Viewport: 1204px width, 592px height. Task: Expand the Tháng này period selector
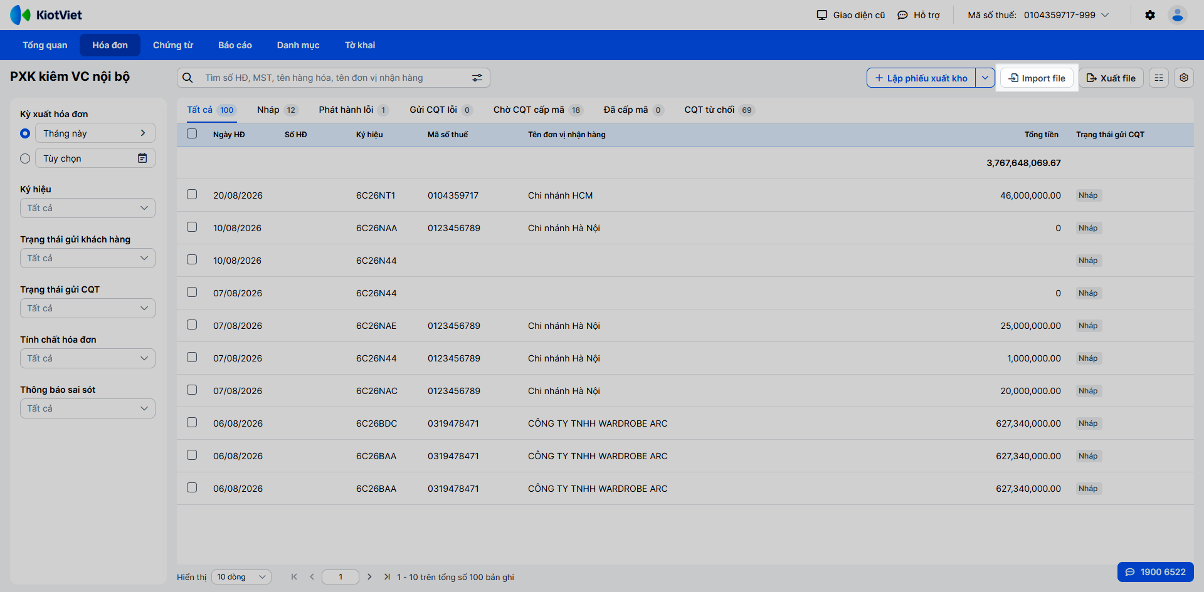click(95, 133)
